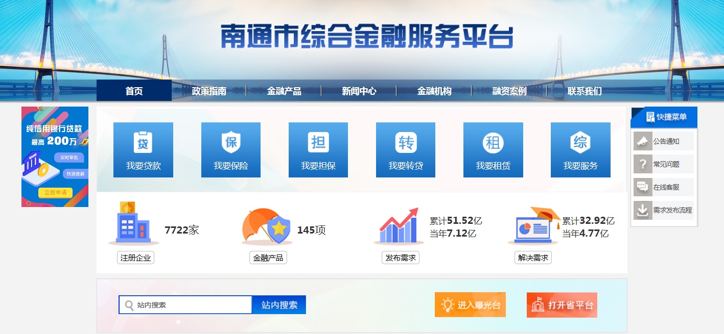Click the 累计32.92亿 resolved demand figure
The height and width of the screenshot is (334, 724).
point(589,221)
